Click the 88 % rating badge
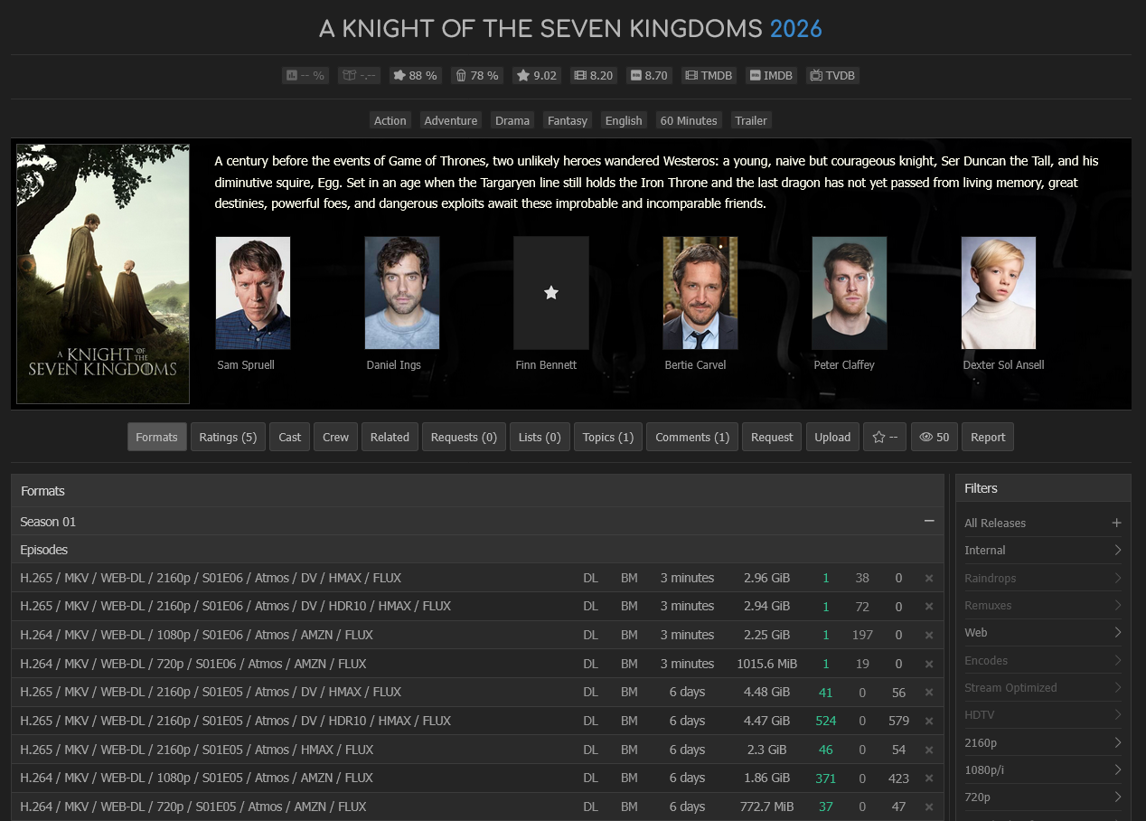1146x821 pixels. 416,75
